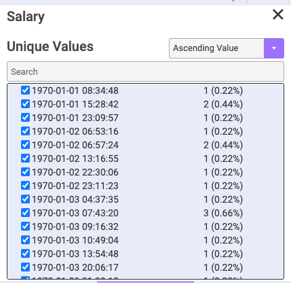
Task: Uncheck the 1970-01-03 10:49:04 checkbox
Action: point(25,239)
